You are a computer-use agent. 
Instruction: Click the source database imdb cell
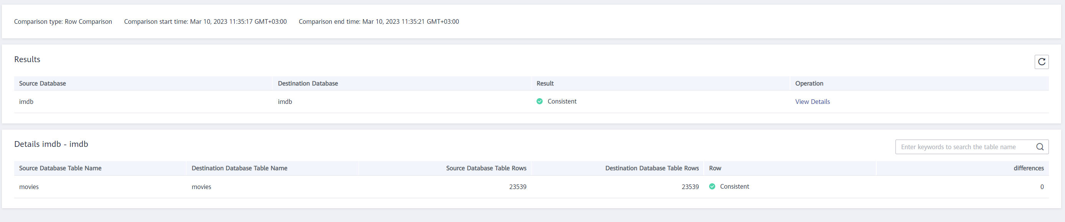pyautogui.click(x=26, y=102)
